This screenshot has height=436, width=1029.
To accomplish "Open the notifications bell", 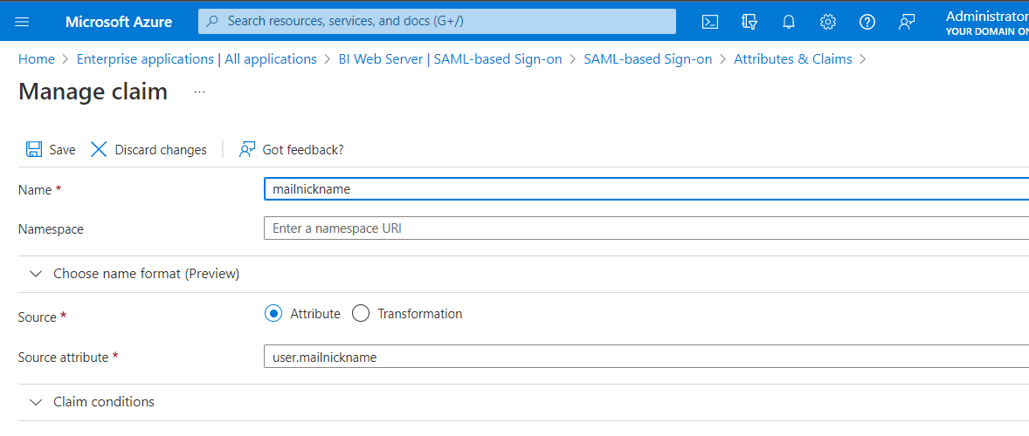I will pos(789,22).
